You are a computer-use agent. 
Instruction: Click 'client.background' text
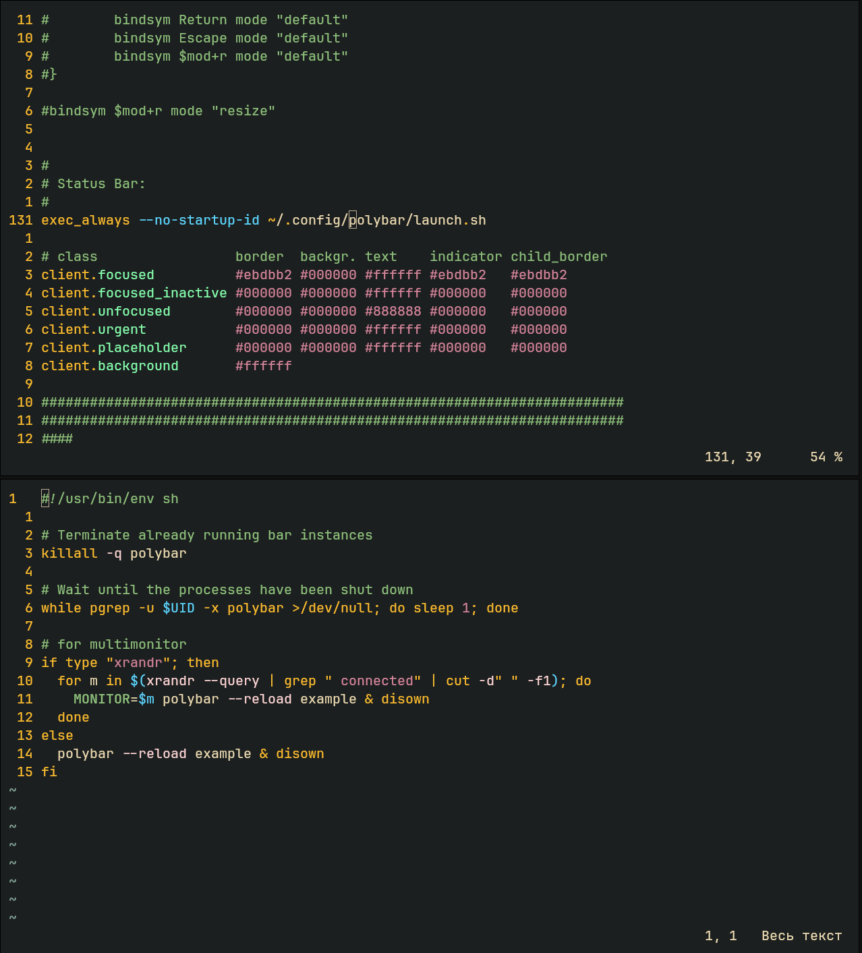110,366
